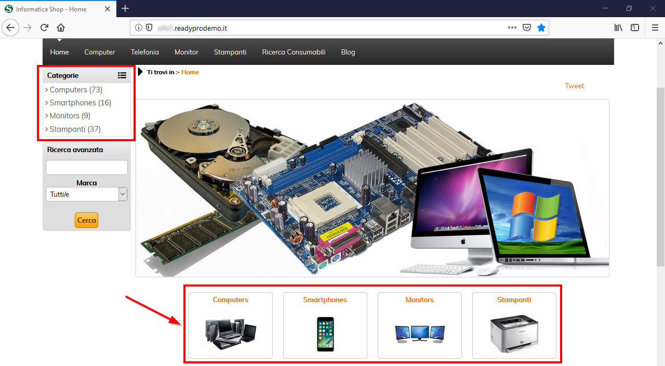
Task: Open the Monitors triple-screen thumbnail image
Action: [x=420, y=333]
